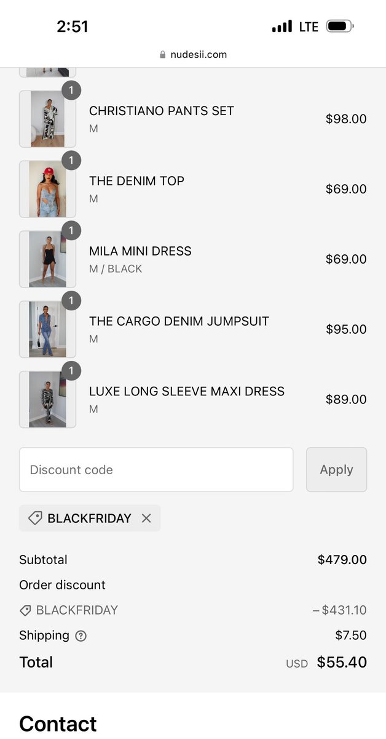This screenshot has height=739, width=386.
Task: Click the Apply discount button
Action: point(336,470)
